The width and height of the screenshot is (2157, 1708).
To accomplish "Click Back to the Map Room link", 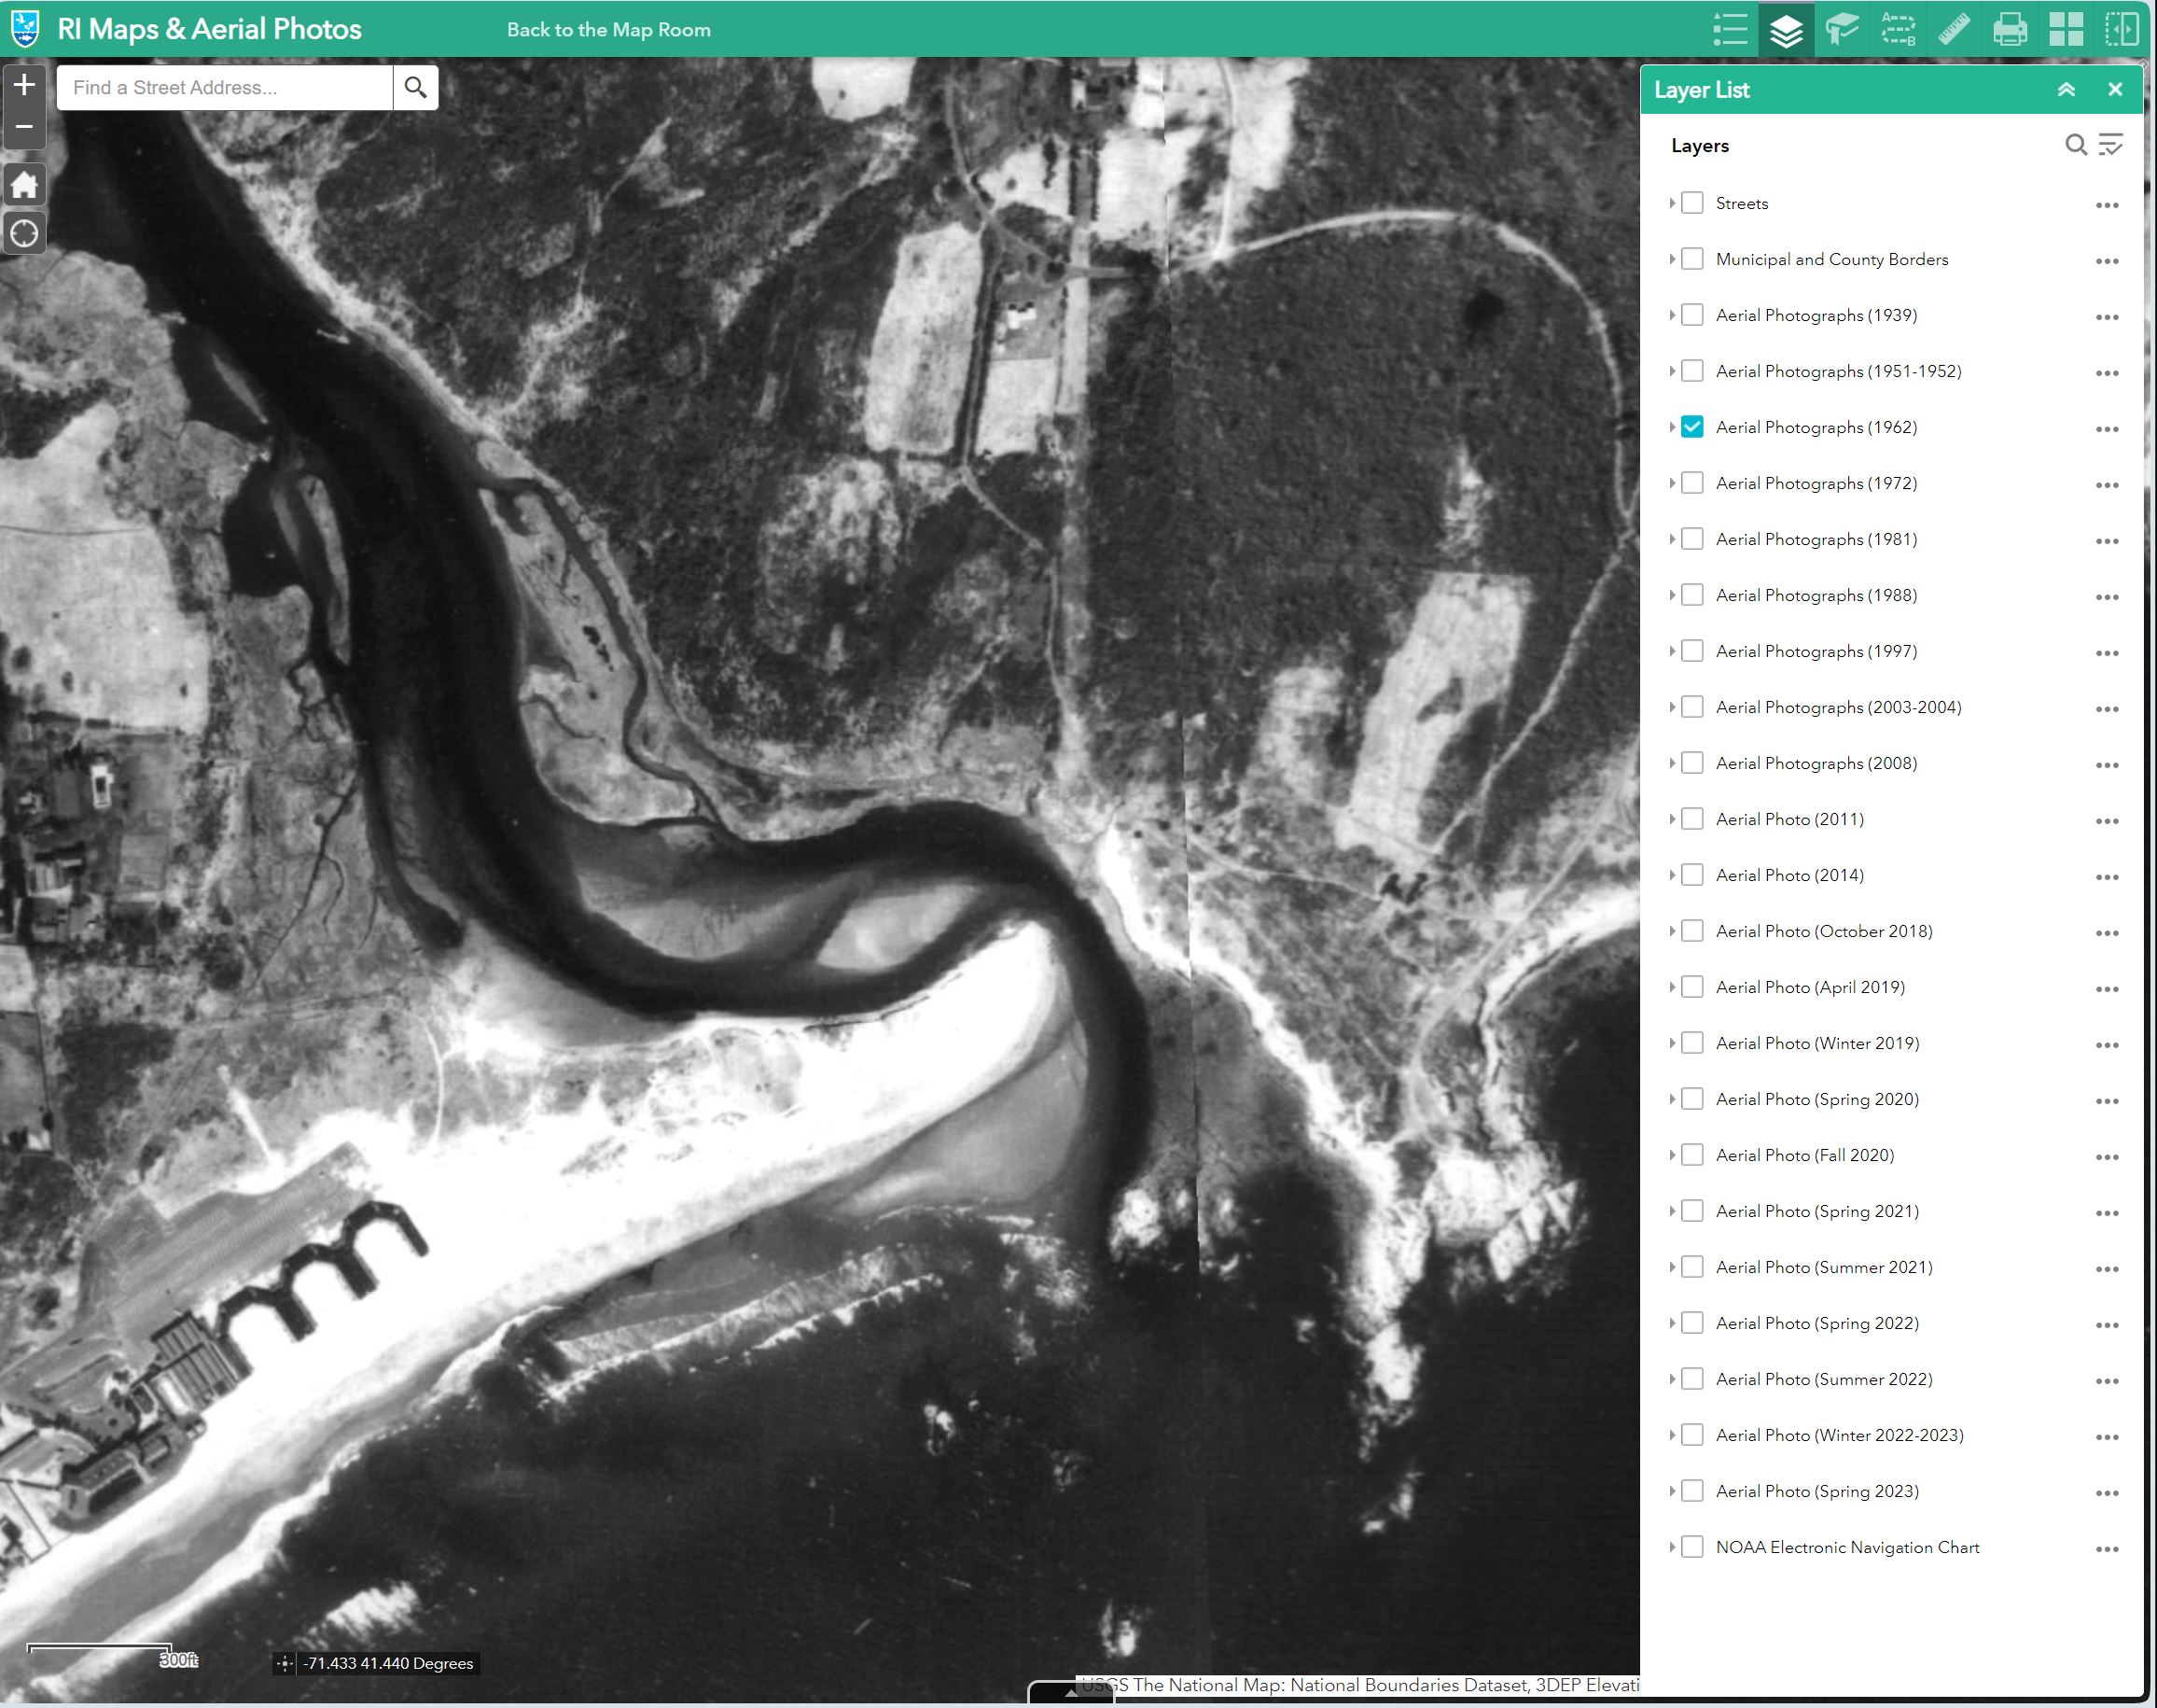I will tap(608, 30).
